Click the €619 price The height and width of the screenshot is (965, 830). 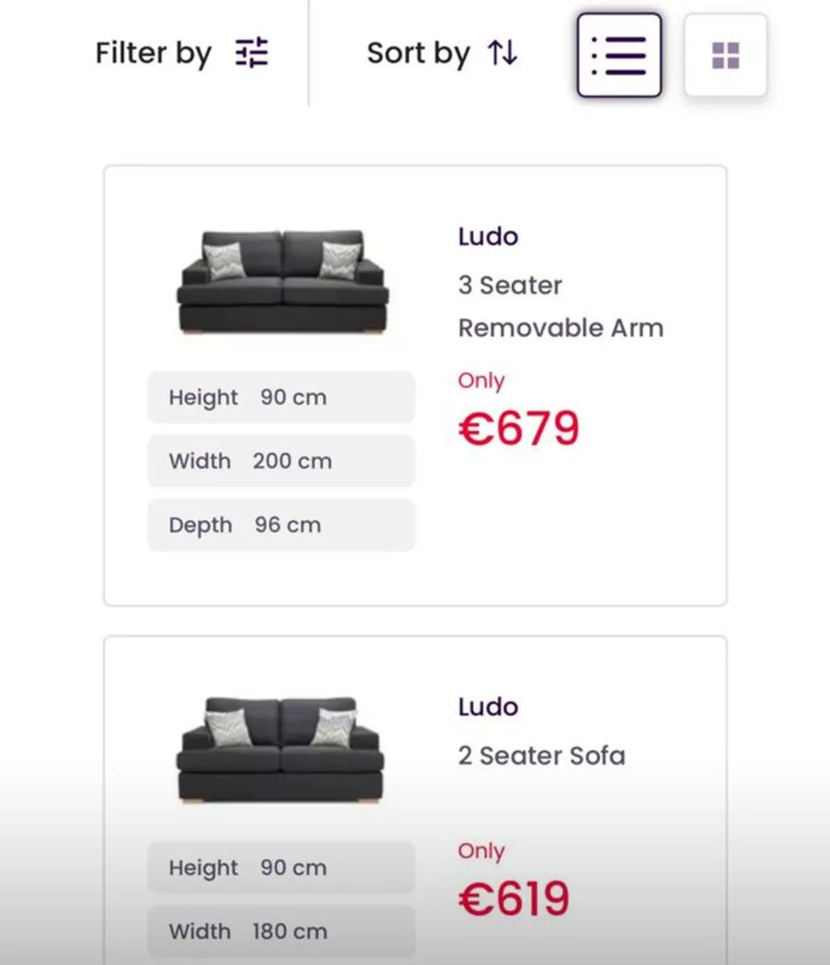[514, 899]
